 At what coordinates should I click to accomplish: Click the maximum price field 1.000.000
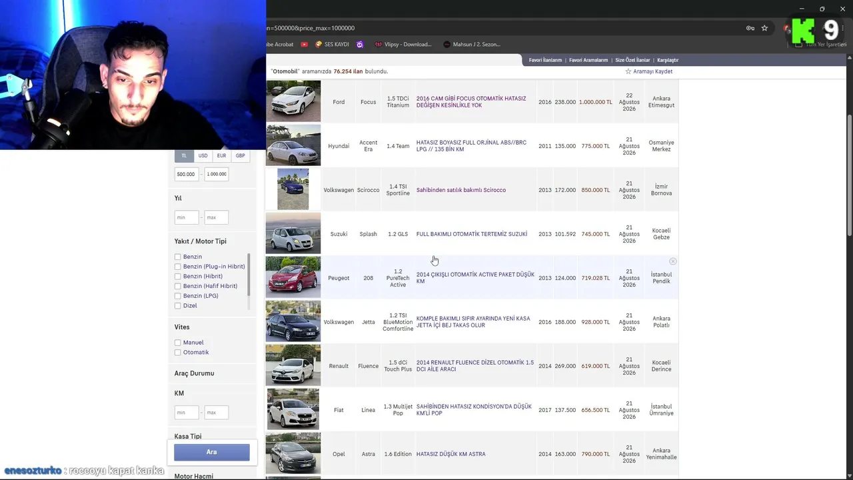(217, 174)
